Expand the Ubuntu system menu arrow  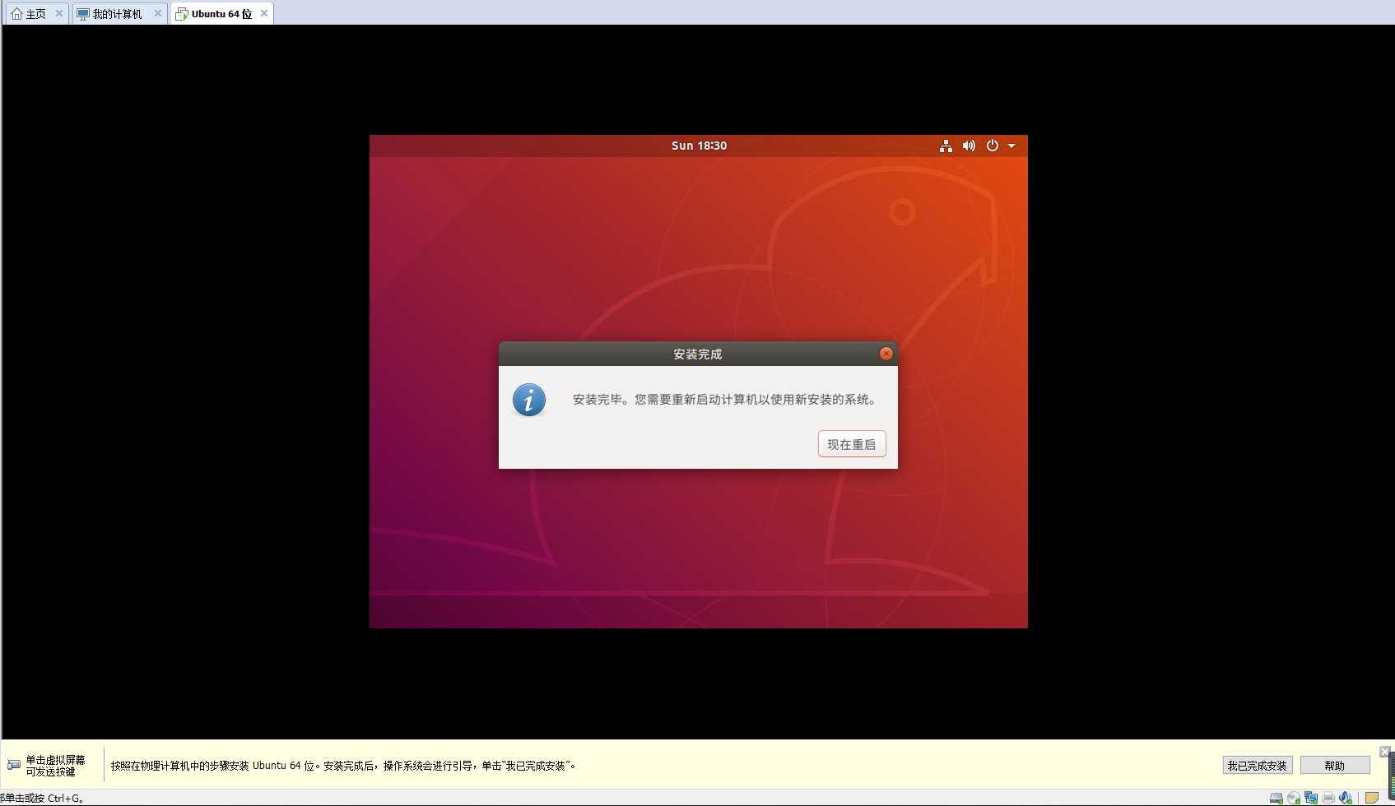click(x=1011, y=146)
